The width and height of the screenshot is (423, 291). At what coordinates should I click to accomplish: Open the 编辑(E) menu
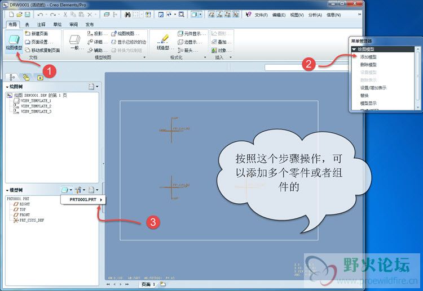[x=279, y=15]
